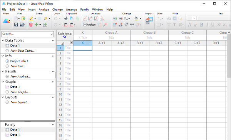Screen dimensions: 231x140
Task: Click the increase font size A icon
Action: pos(189,25)
